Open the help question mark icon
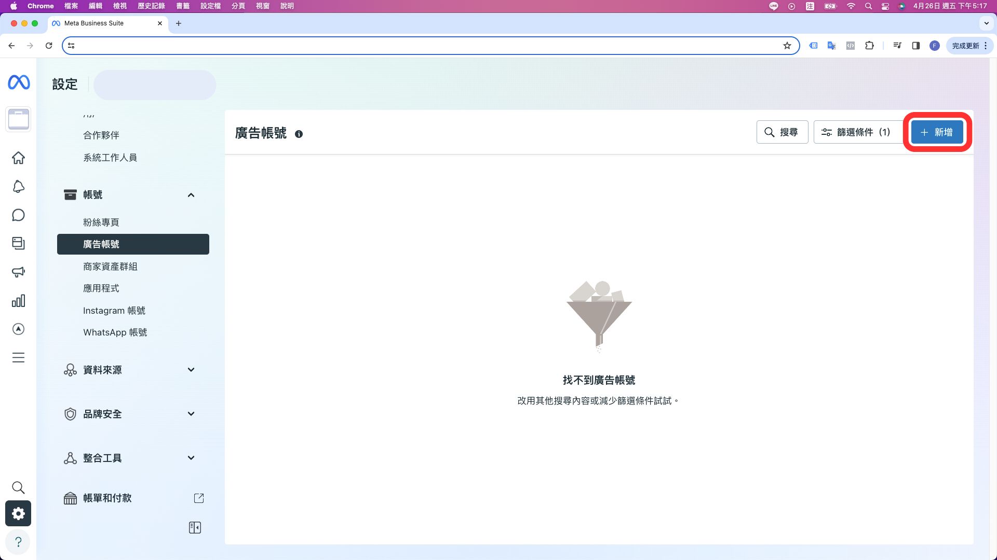The width and height of the screenshot is (997, 560). [18, 542]
